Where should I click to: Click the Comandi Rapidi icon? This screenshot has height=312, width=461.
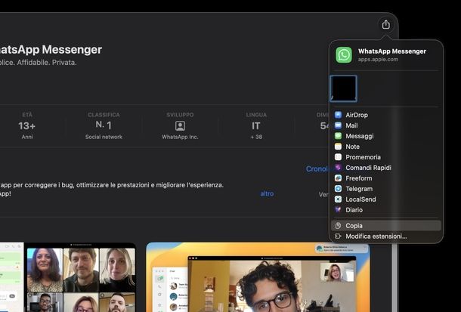(338, 168)
